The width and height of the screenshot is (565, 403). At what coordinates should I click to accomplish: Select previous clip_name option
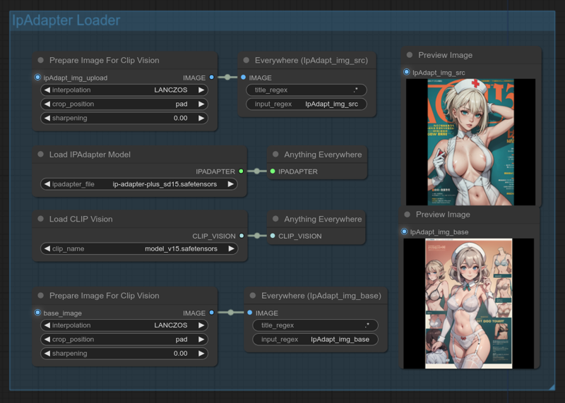tap(47, 248)
